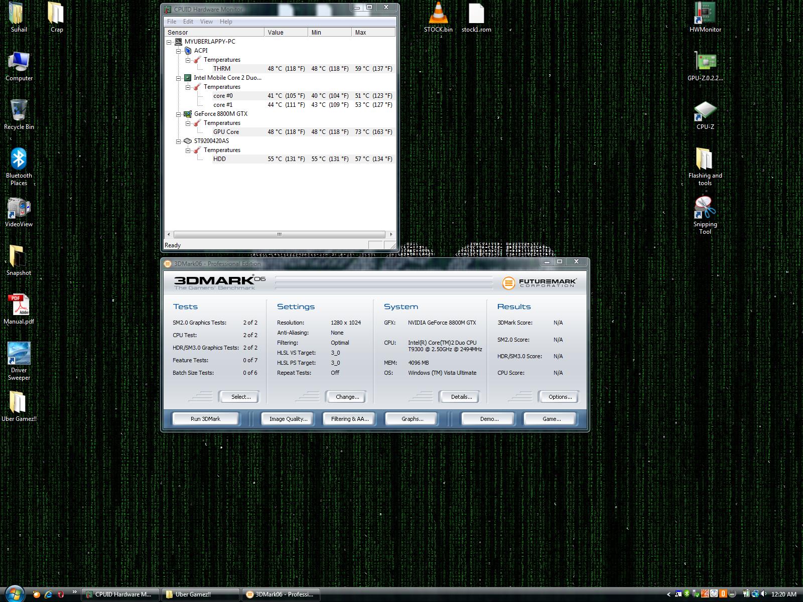Open the Recycle Bin
The height and width of the screenshot is (602, 803).
pos(19,115)
